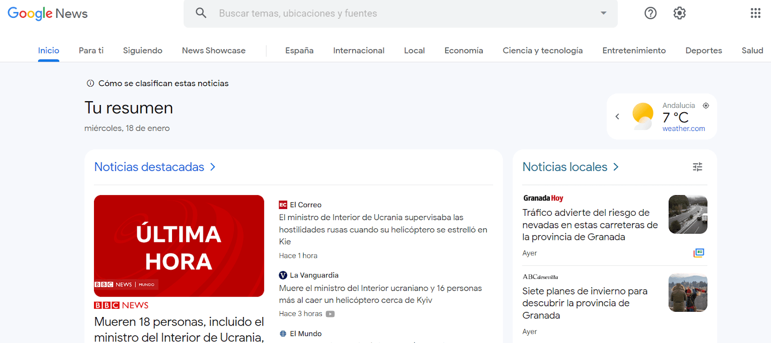
Task: Click the El Mundo globe icon
Action: coord(283,333)
